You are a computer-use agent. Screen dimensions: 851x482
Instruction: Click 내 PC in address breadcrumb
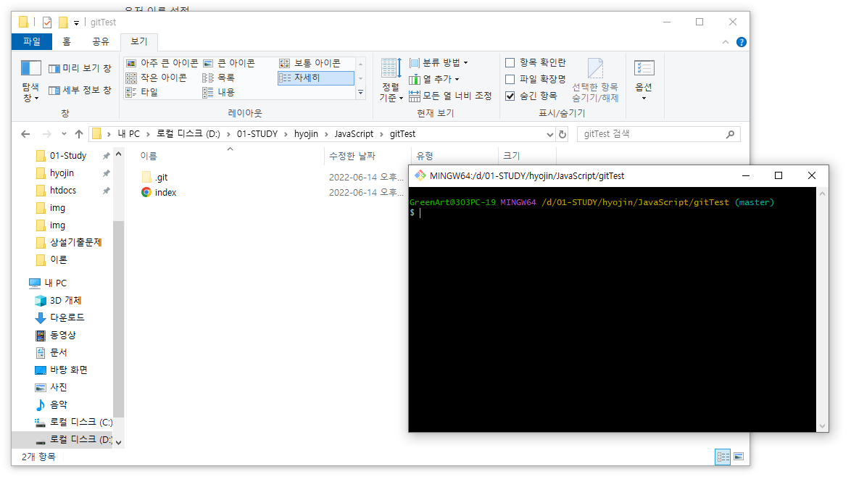click(128, 134)
